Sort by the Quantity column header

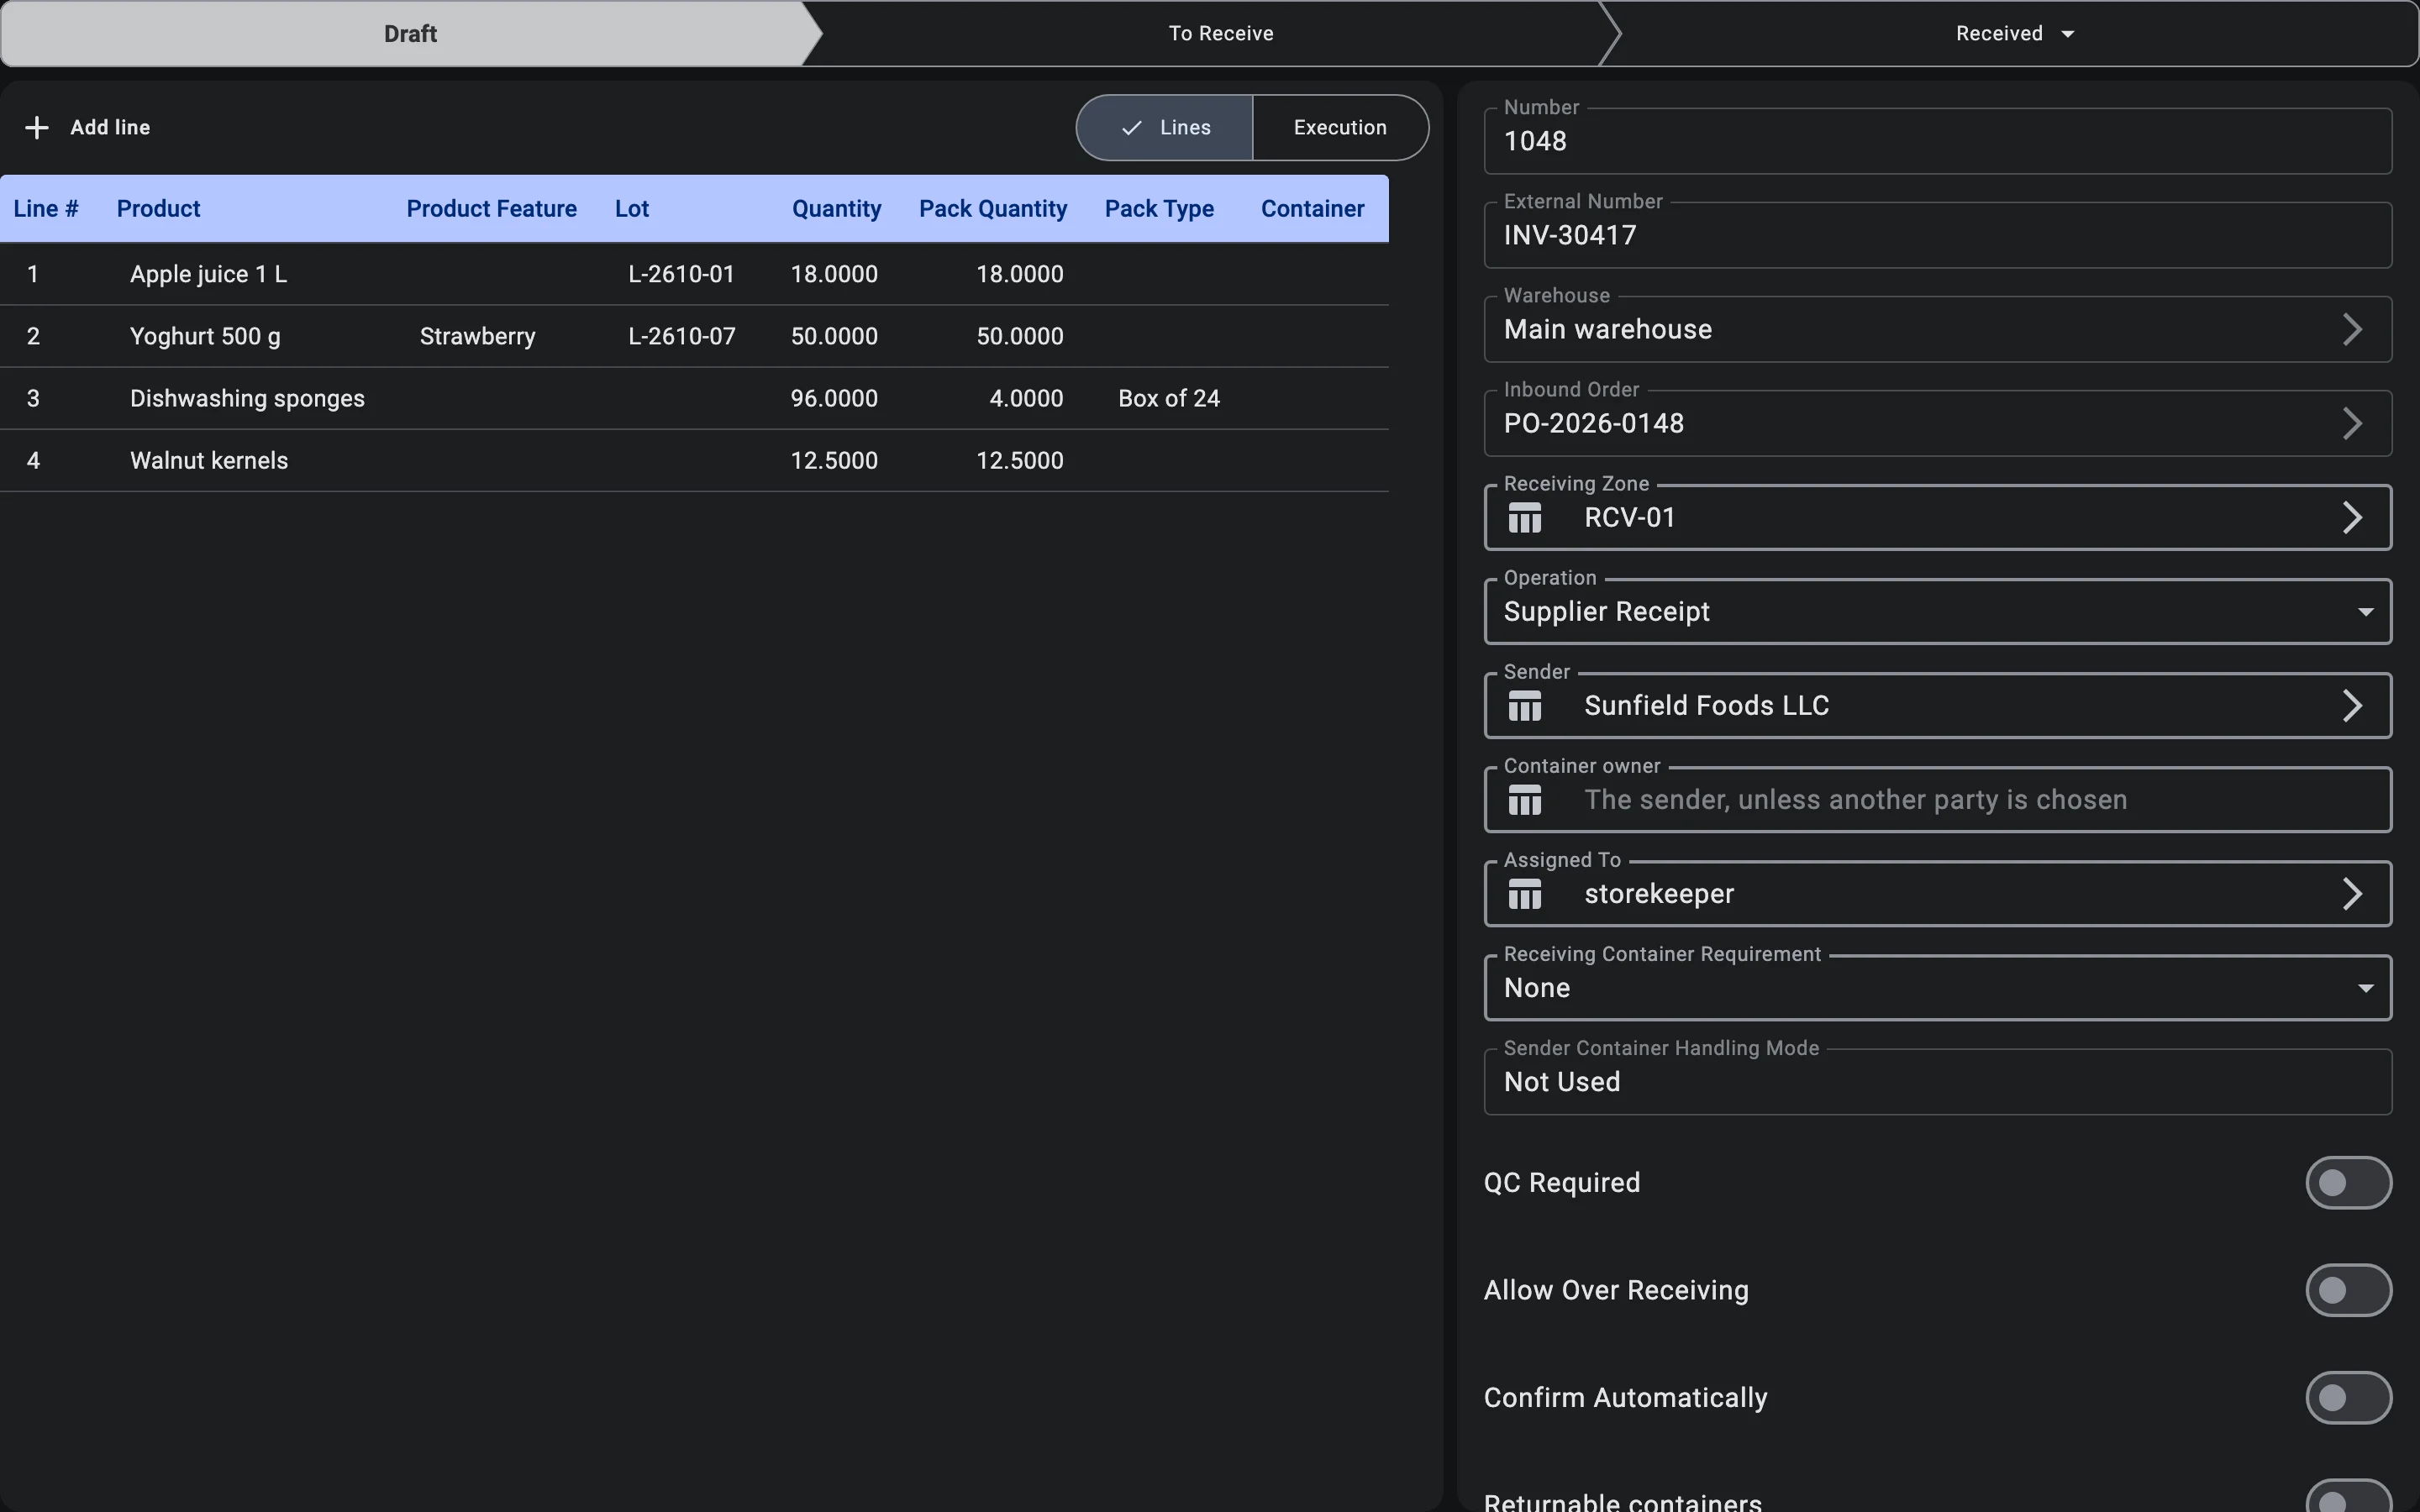(836, 209)
